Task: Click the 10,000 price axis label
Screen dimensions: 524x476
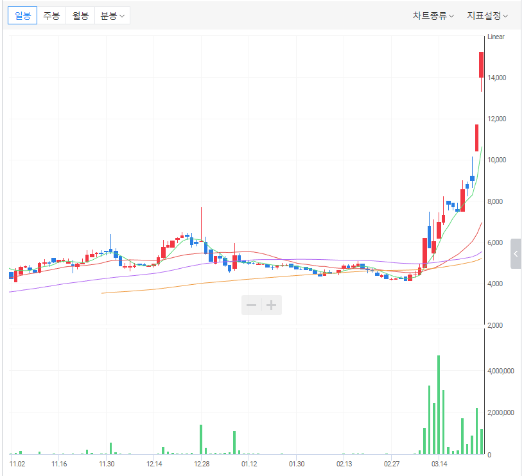Action: pos(496,160)
